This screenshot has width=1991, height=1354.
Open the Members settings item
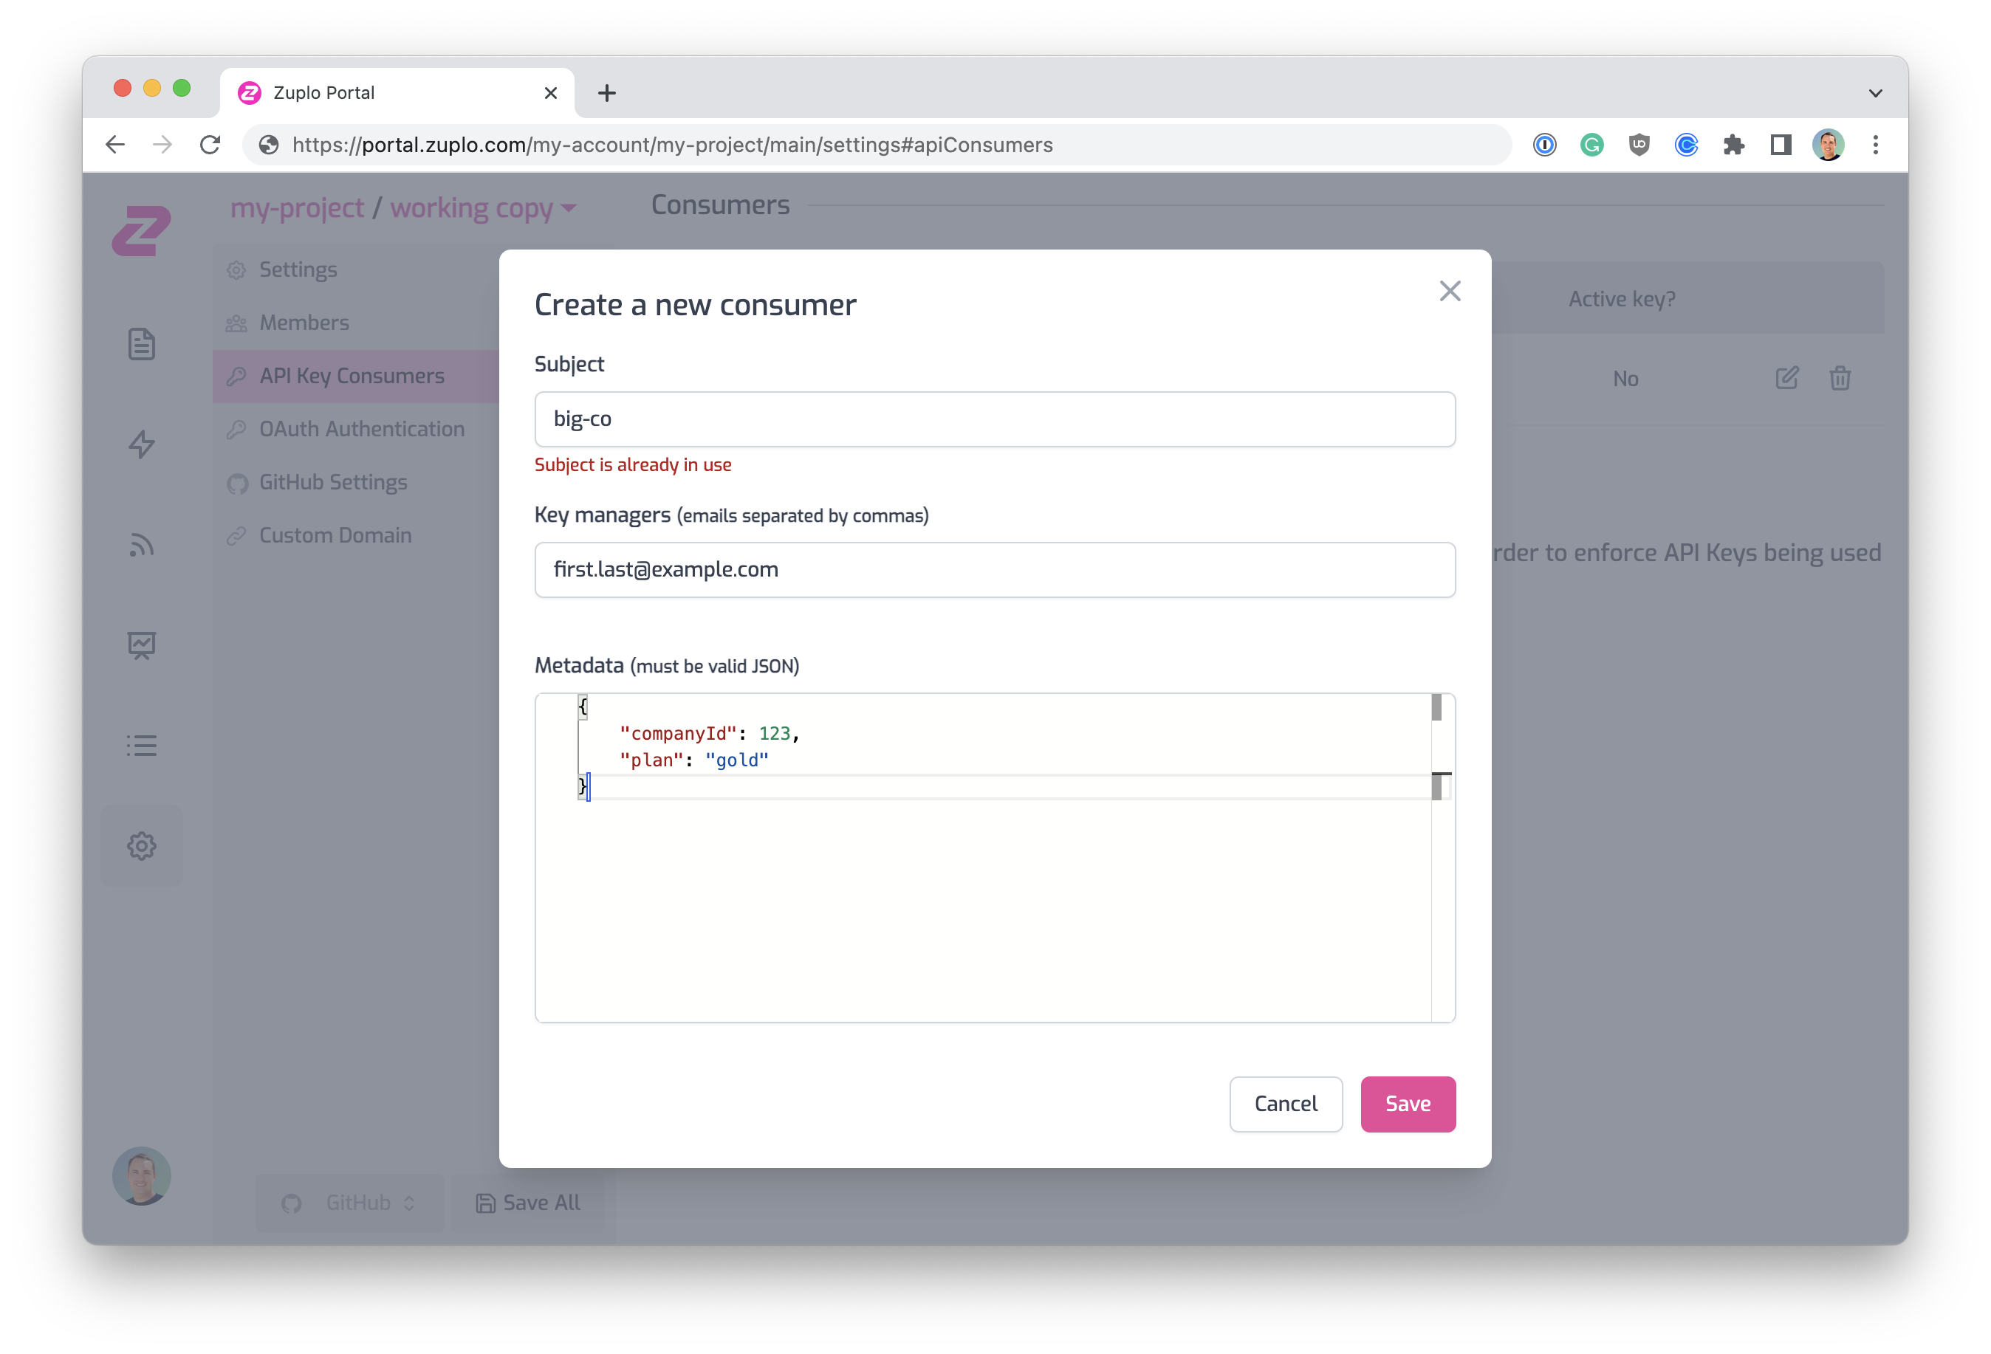[x=304, y=323]
